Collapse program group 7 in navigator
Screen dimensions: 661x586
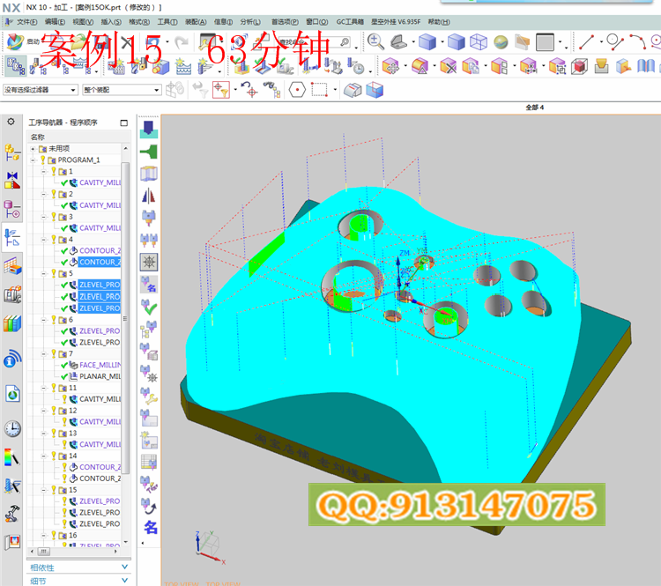click(44, 353)
